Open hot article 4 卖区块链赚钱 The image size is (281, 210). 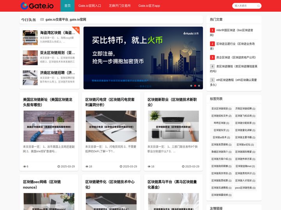[x=234, y=68]
